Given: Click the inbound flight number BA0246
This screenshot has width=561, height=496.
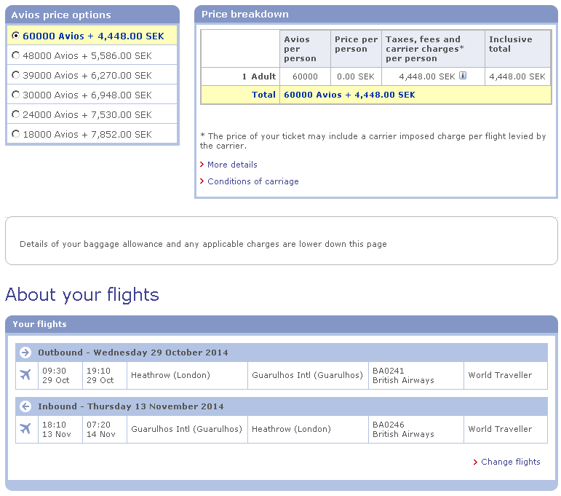Looking at the screenshot, I should [x=389, y=425].
